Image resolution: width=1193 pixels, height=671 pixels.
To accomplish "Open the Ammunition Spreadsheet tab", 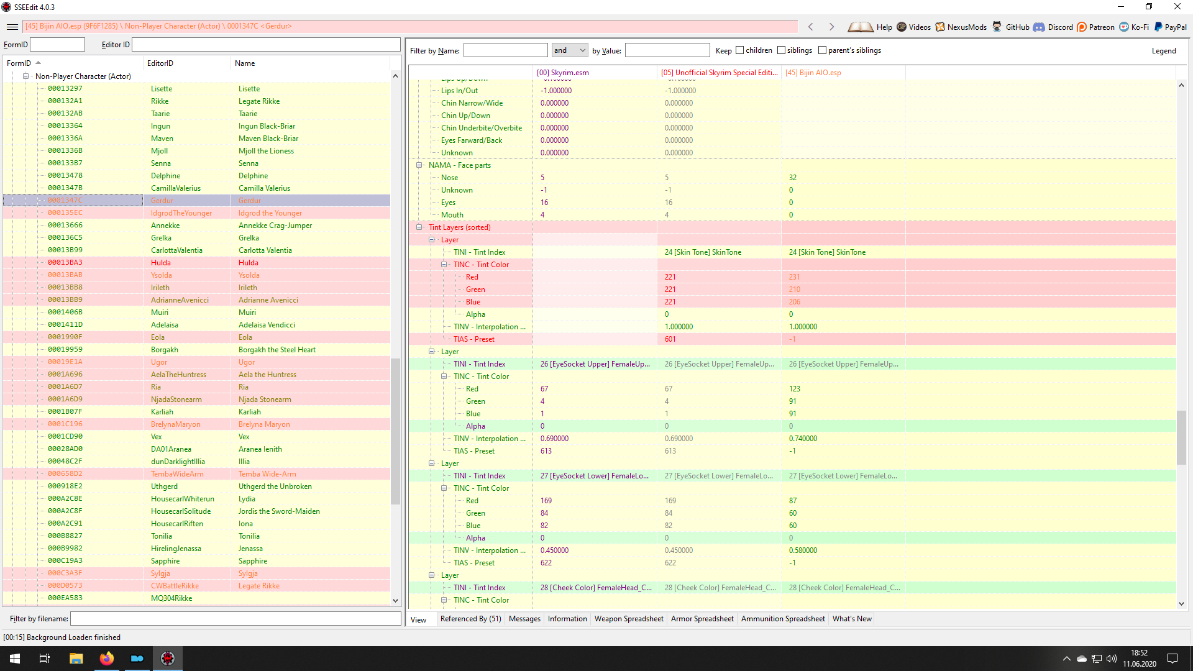I will (783, 619).
